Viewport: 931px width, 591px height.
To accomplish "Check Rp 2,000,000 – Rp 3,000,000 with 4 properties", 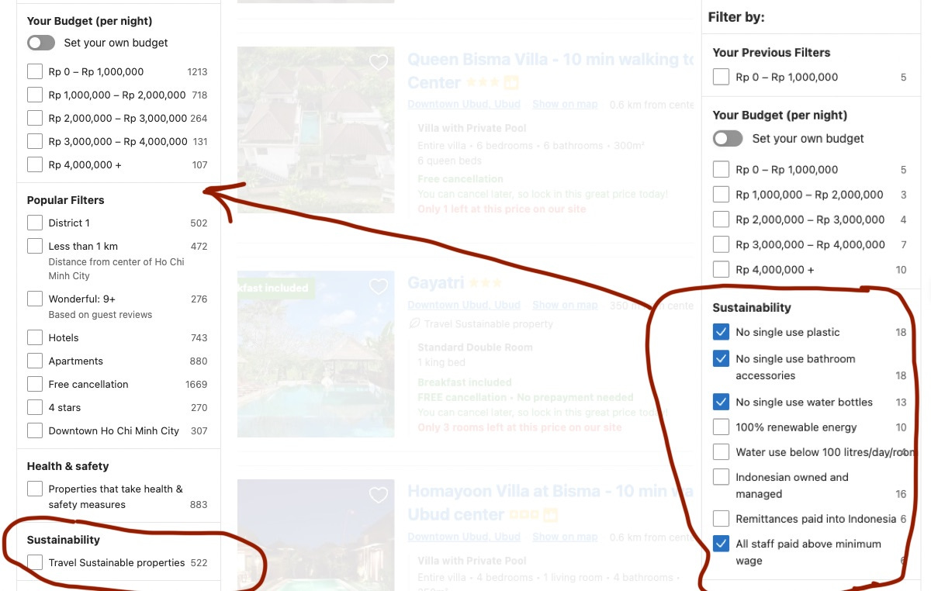I will tap(721, 219).
